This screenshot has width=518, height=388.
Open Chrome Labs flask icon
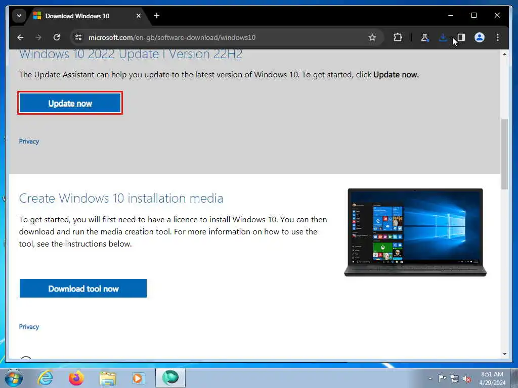[424, 37]
